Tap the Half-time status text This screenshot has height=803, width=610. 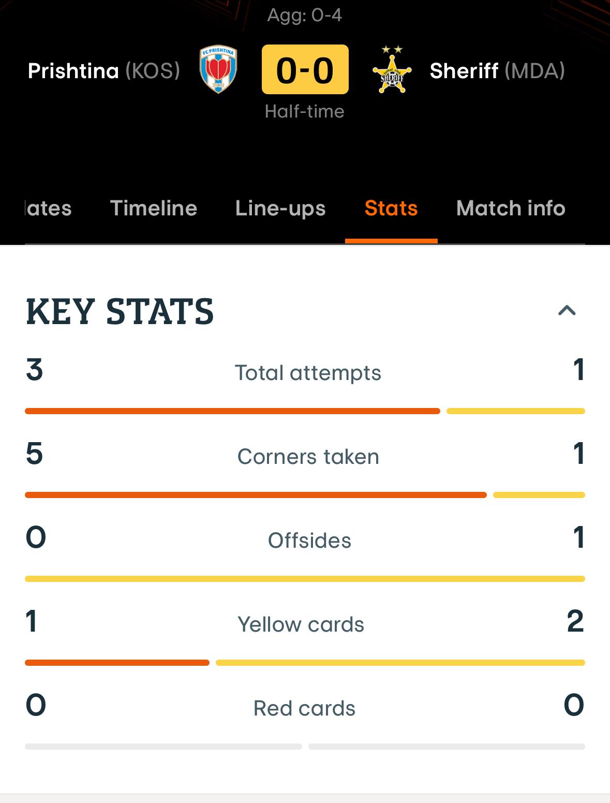coord(305,111)
